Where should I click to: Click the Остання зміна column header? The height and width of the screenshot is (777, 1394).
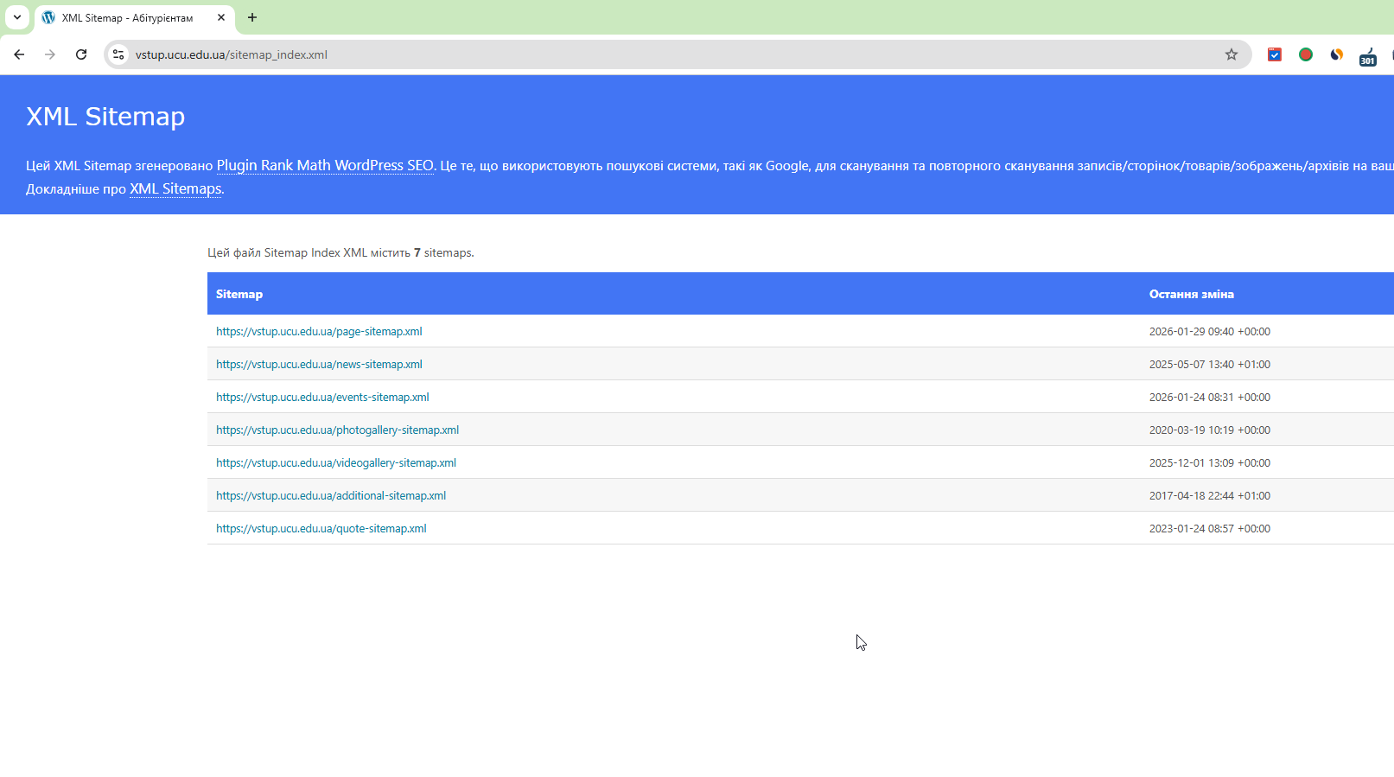click(x=1192, y=294)
